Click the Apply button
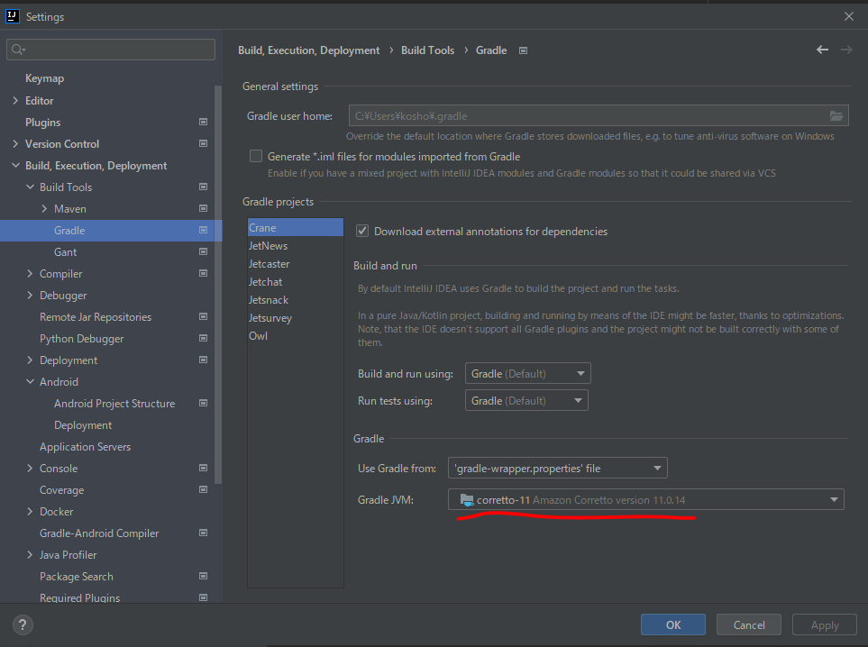 click(x=823, y=624)
